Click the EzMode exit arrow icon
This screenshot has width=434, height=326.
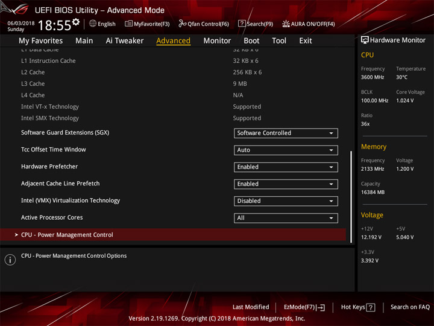click(321, 307)
